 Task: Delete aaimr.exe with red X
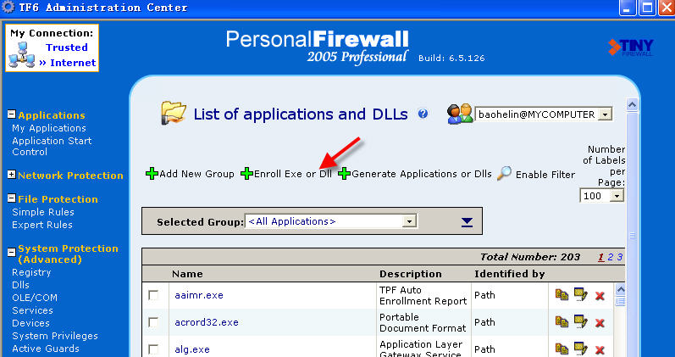600,296
